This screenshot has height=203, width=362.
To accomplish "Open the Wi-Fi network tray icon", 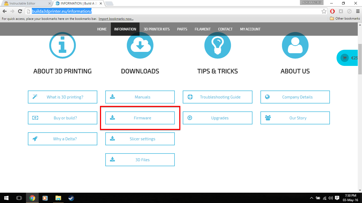I will pyautogui.click(x=325, y=198).
